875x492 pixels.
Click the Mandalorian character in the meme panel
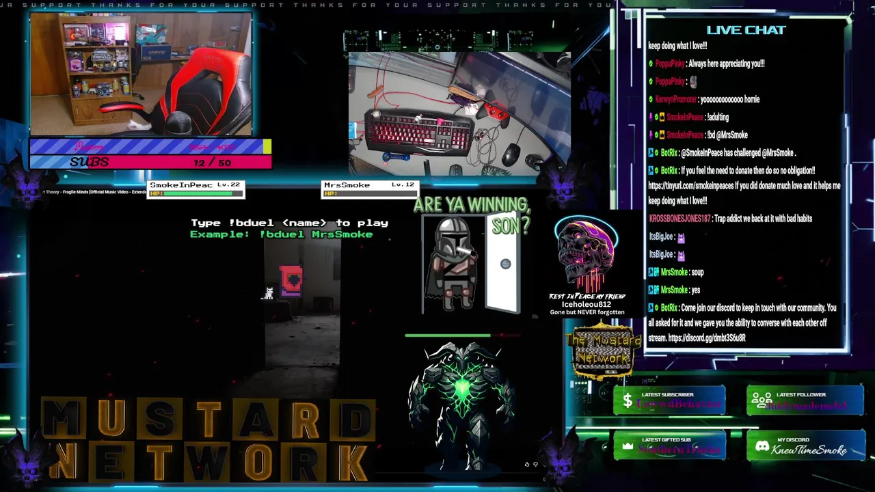451,265
